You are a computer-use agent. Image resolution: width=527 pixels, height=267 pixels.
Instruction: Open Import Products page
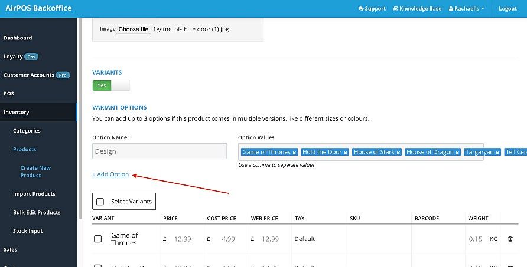(34, 194)
